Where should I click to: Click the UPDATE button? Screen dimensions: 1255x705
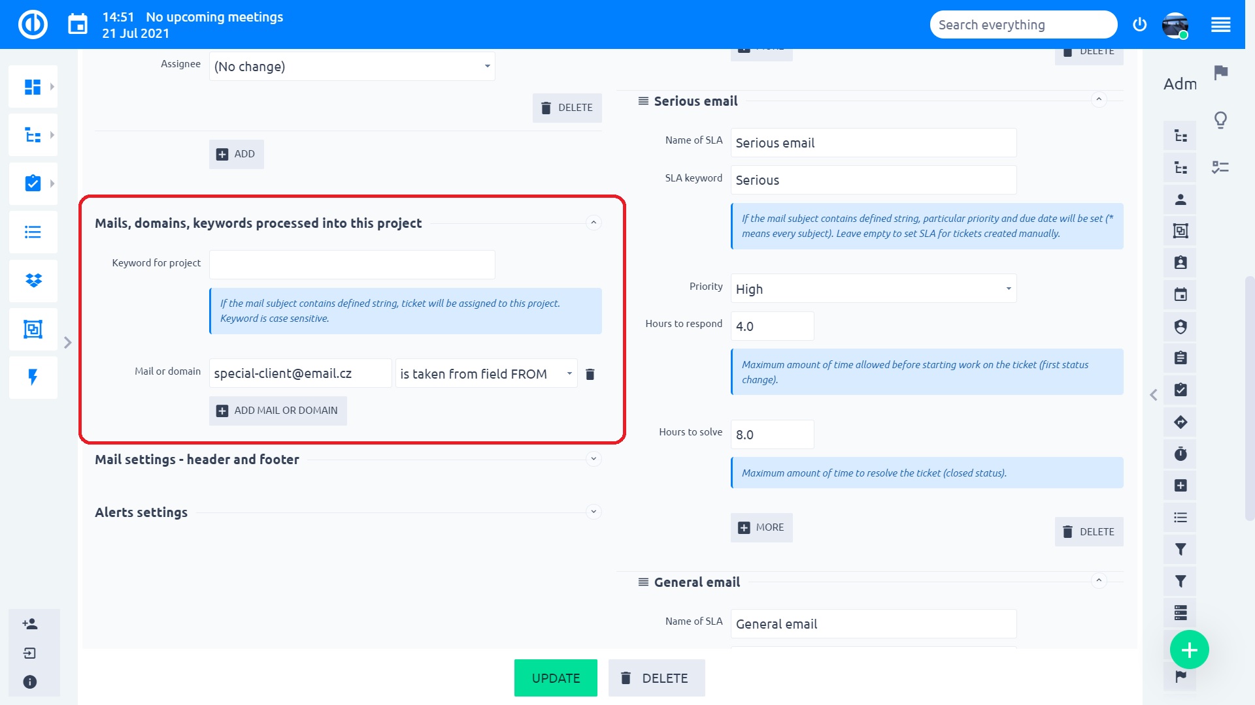pos(556,678)
